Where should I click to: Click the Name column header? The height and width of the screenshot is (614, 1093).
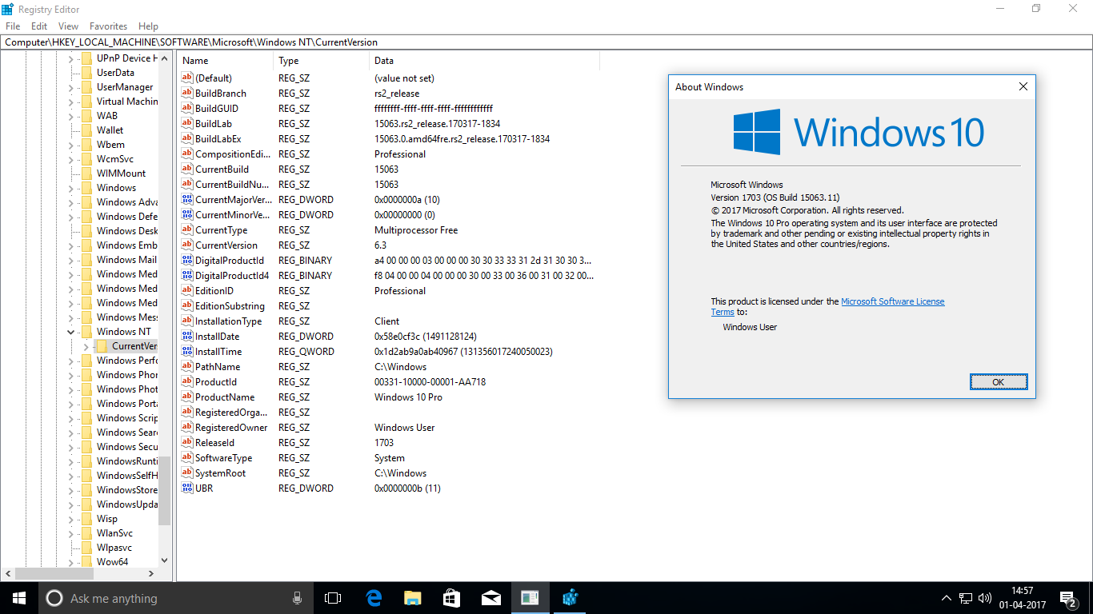(226, 61)
